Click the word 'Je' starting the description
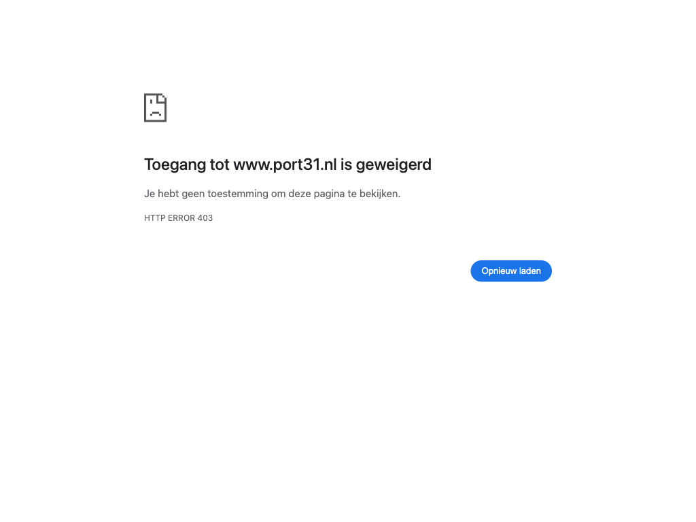696x522 pixels. (x=150, y=194)
